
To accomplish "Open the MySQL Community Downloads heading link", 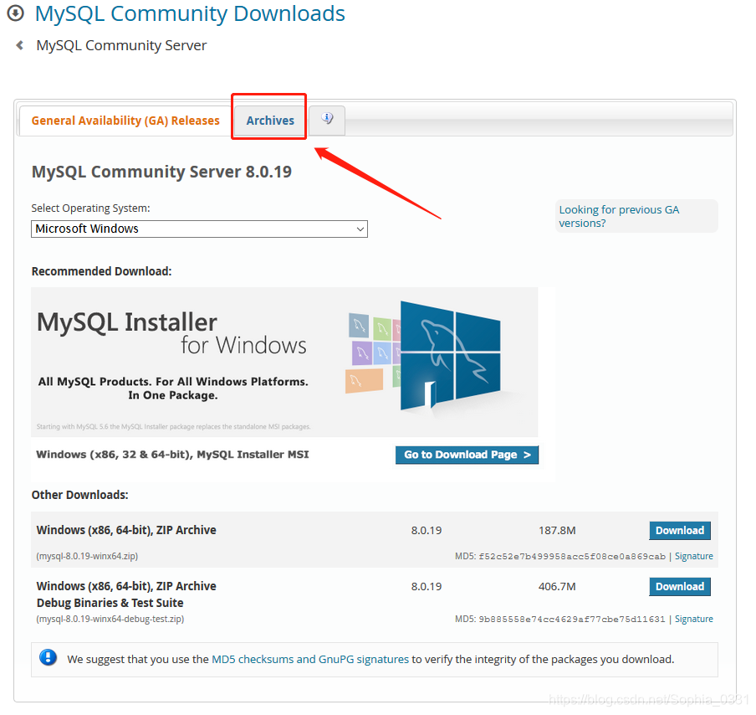I will tap(190, 13).
